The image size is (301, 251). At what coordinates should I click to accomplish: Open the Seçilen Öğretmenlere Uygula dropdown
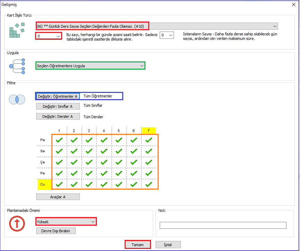point(90,66)
